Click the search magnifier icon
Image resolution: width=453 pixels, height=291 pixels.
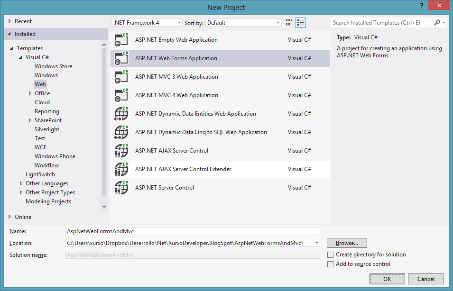(x=437, y=22)
